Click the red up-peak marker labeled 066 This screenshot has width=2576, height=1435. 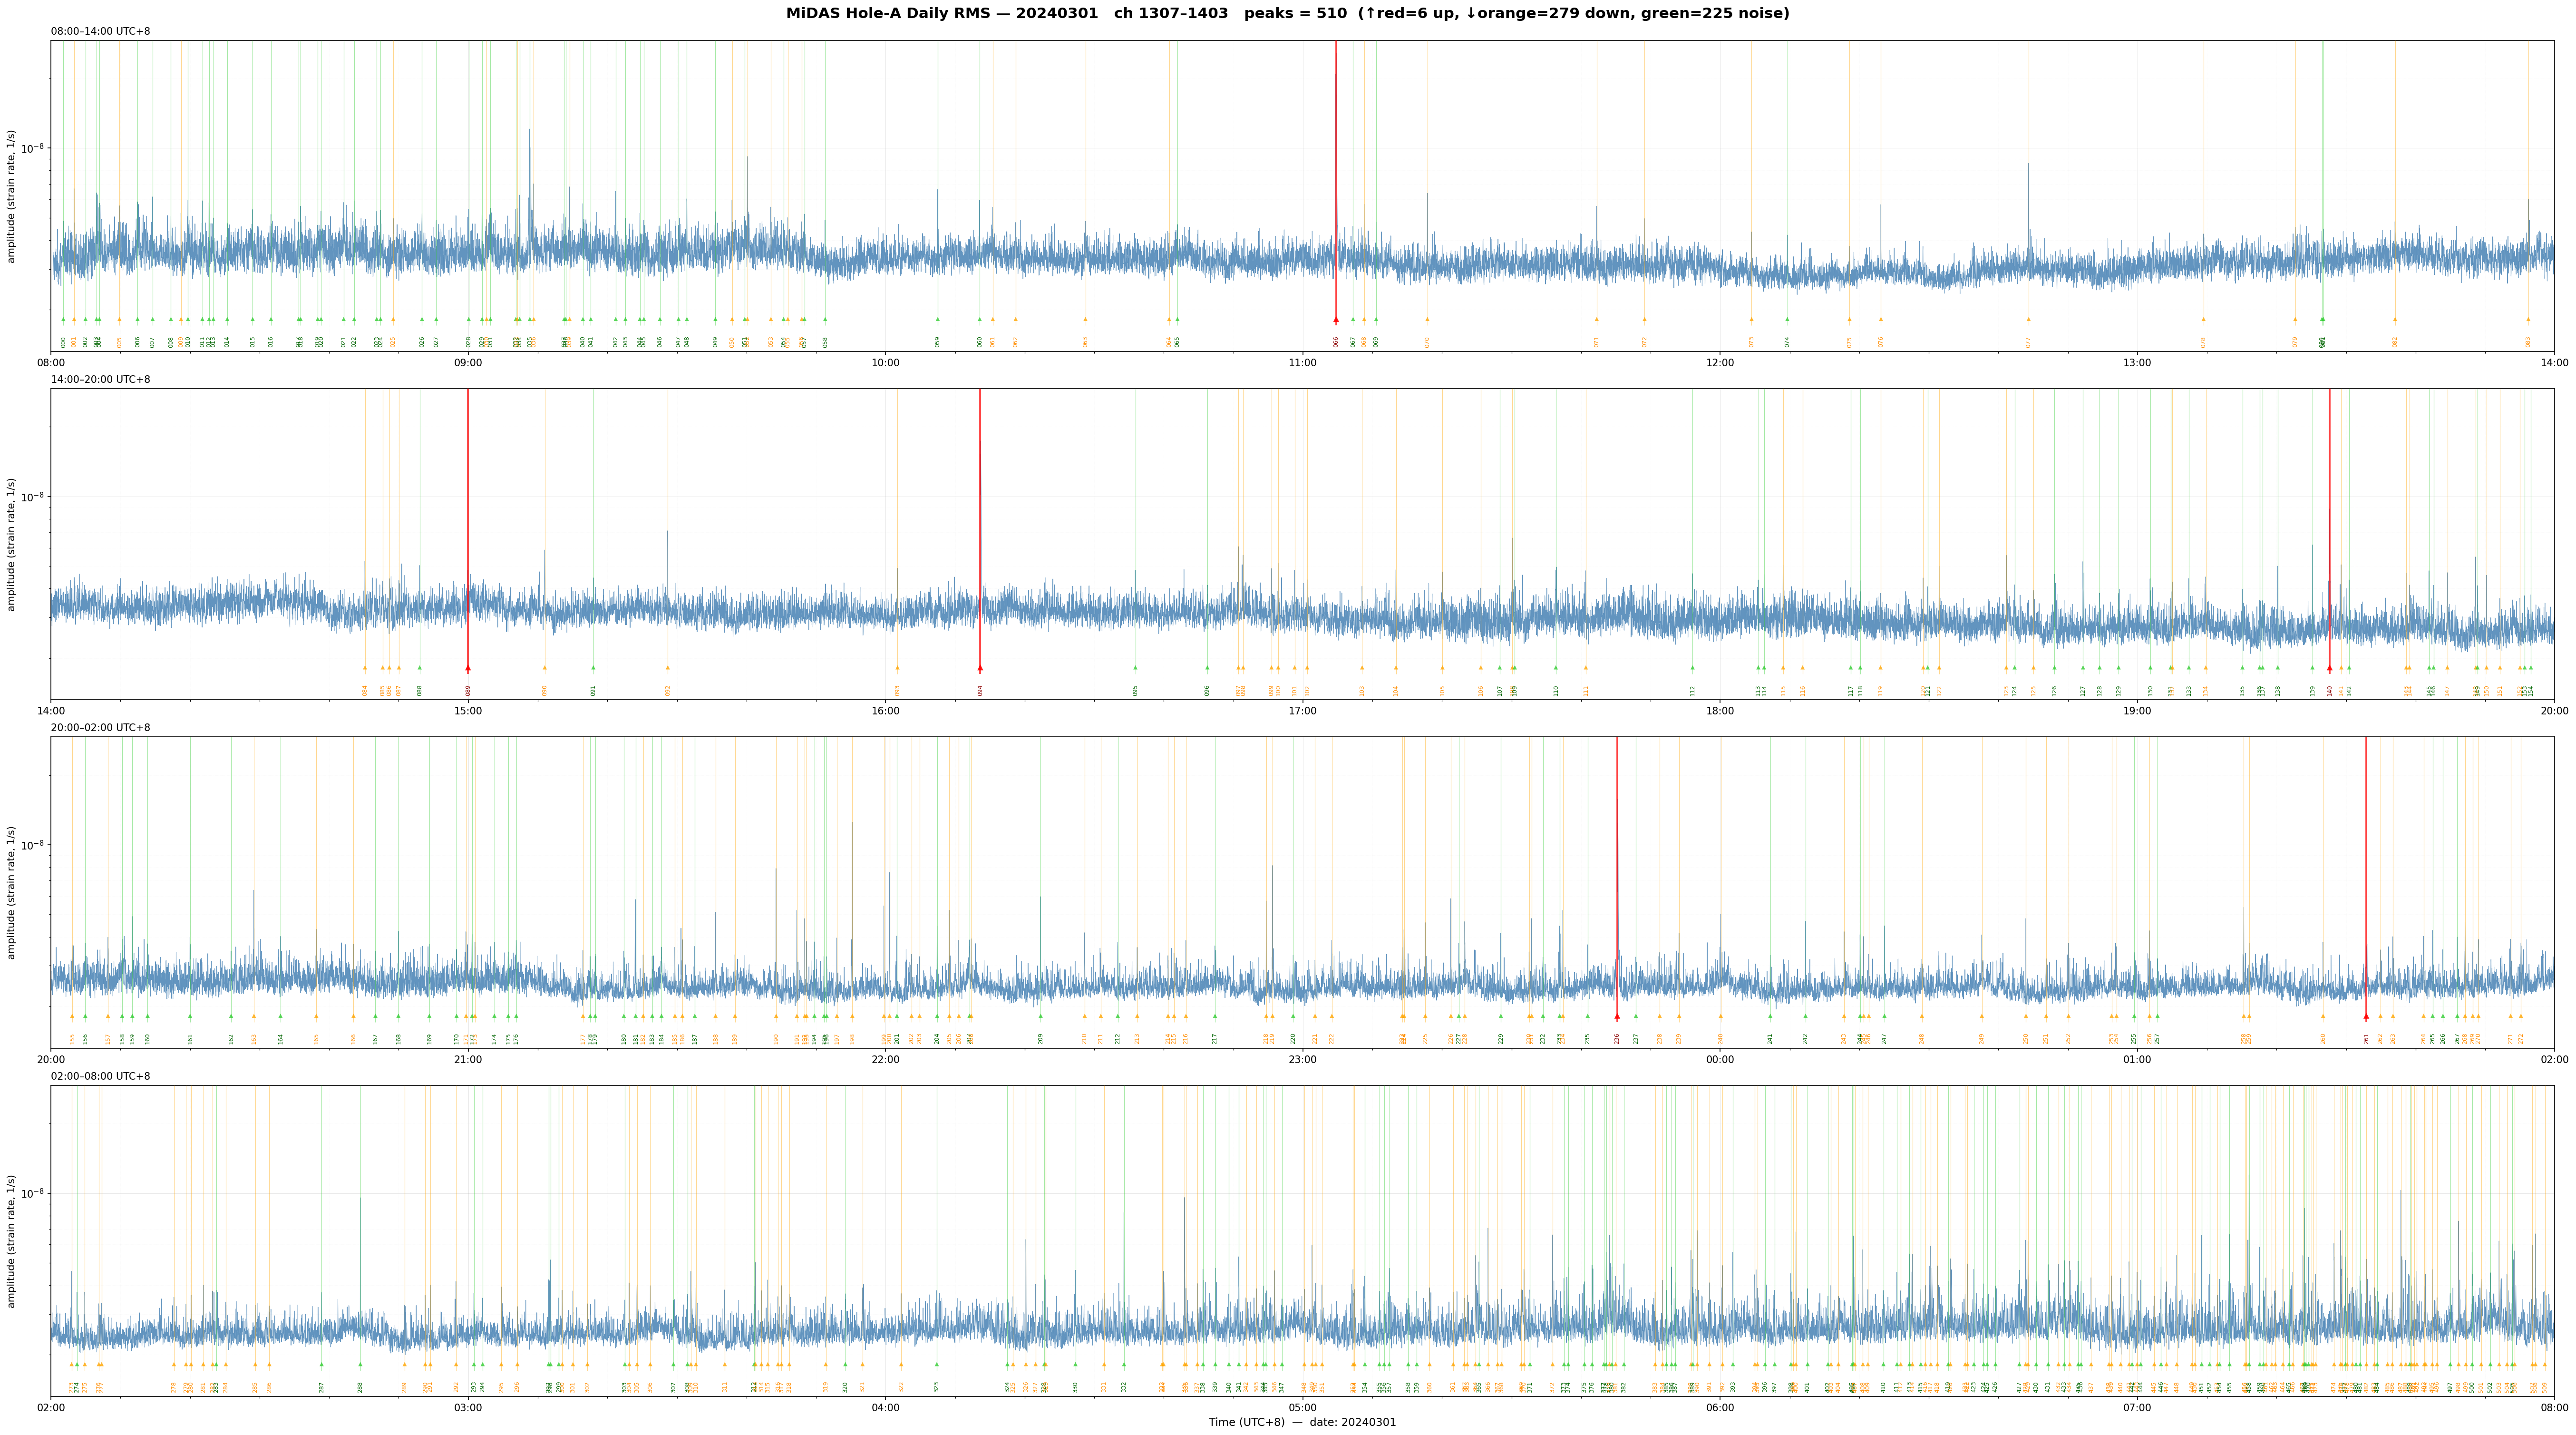pos(1336,320)
